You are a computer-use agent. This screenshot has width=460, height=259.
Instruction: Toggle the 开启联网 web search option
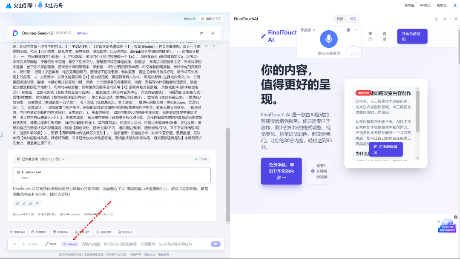tap(30, 244)
